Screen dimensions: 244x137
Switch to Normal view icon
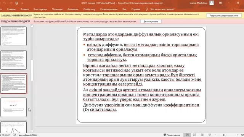[187, 135]
